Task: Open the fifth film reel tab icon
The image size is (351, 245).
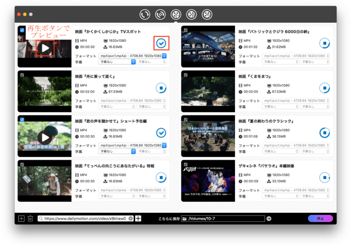Action: [207, 15]
